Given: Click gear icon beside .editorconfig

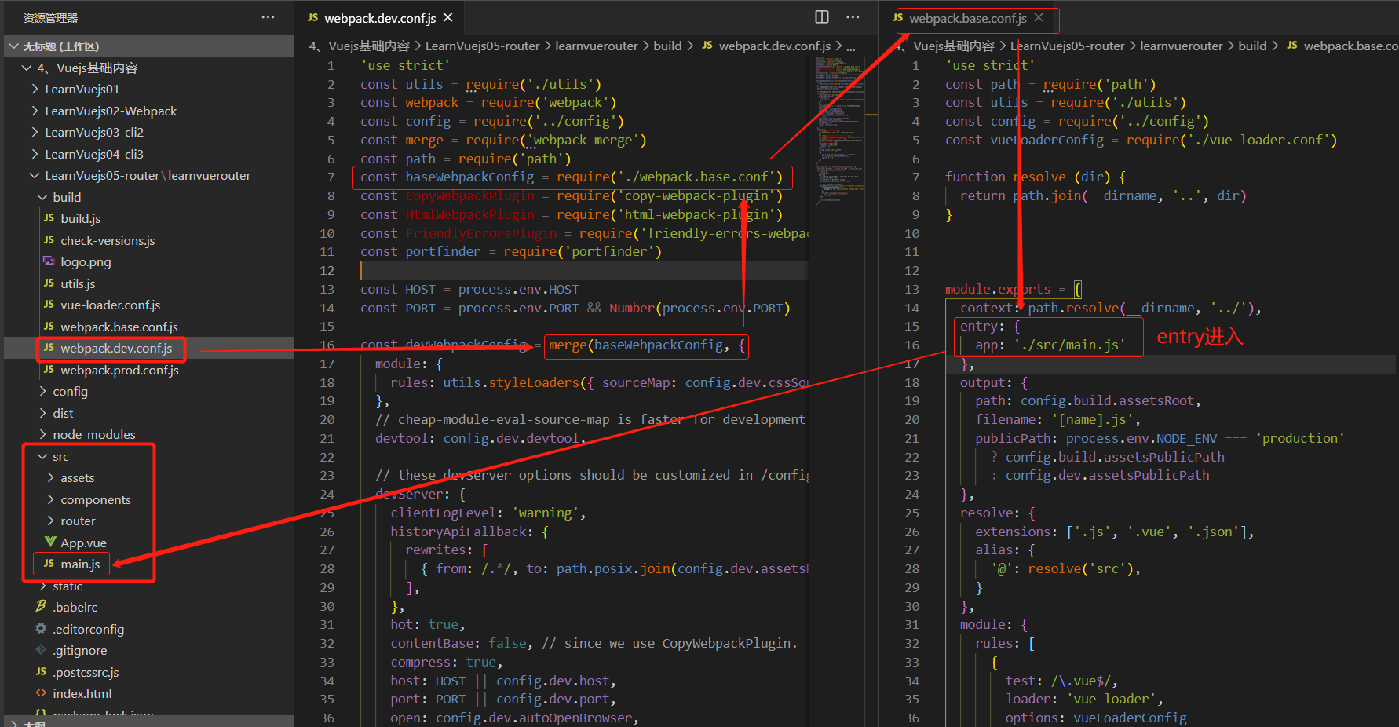Looking at the screenshot, I should 41,629.
